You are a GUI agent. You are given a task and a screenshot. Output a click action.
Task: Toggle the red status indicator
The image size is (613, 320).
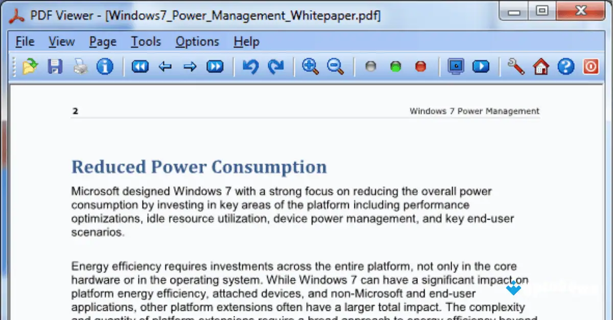click(420, 66)
